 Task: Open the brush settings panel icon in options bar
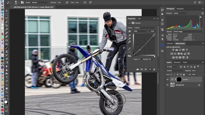(22, 2)
